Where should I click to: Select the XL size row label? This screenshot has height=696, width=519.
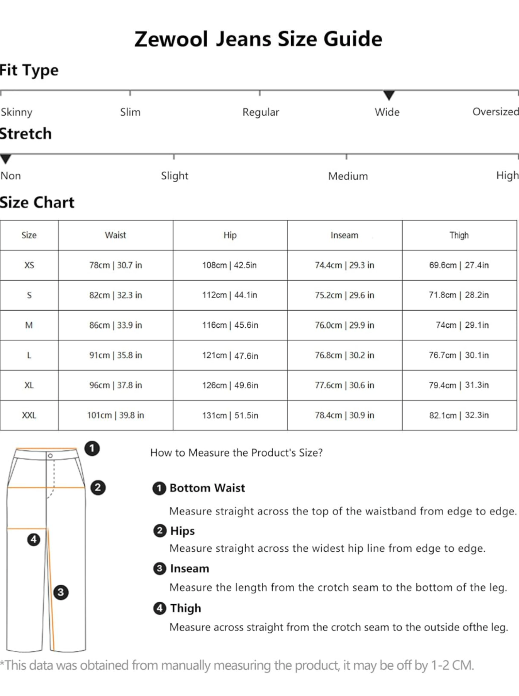[29, 385]
